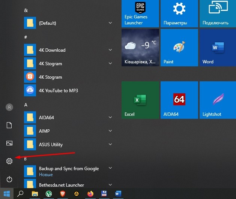Select the AIMP folder label
Screen dimensions: 236x199
44,131
